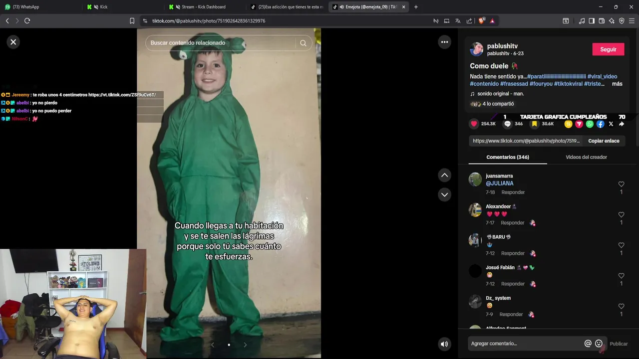Click the Copiar enlace button
Viewport: 639px width, 359px height.
point(604,141)
